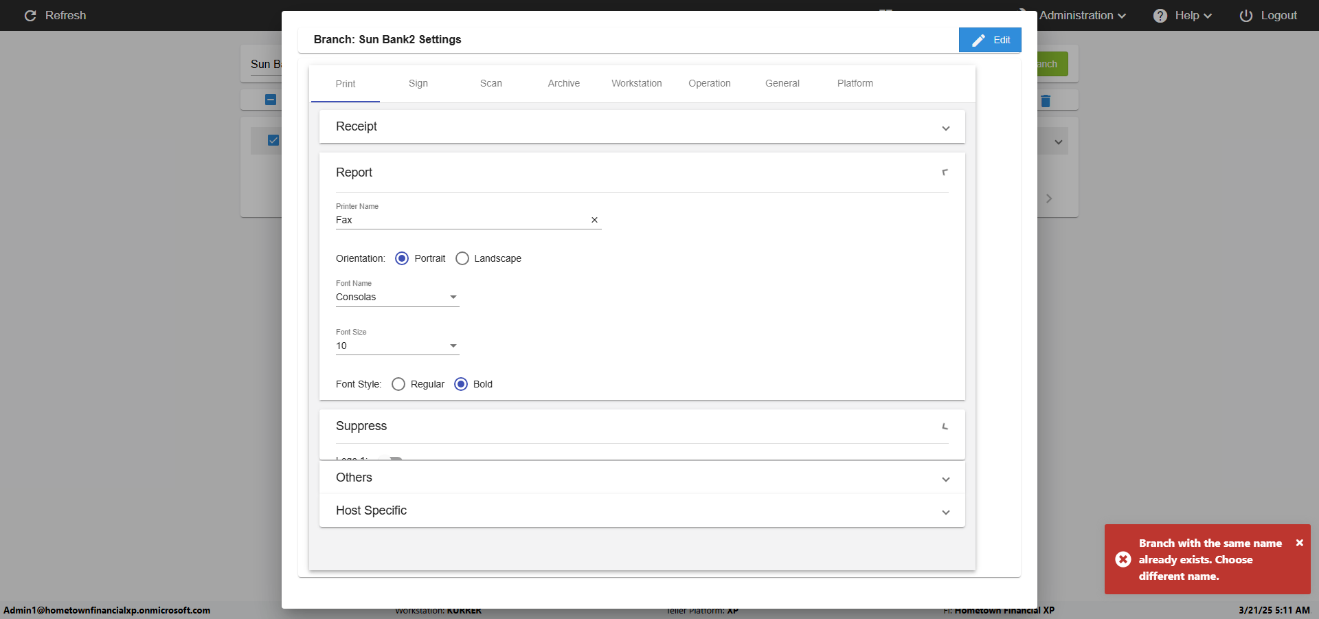The height and width of the screenshot is (619, 1319).
Task: Open the Scan tab
Action: click(x=491, y=83)
